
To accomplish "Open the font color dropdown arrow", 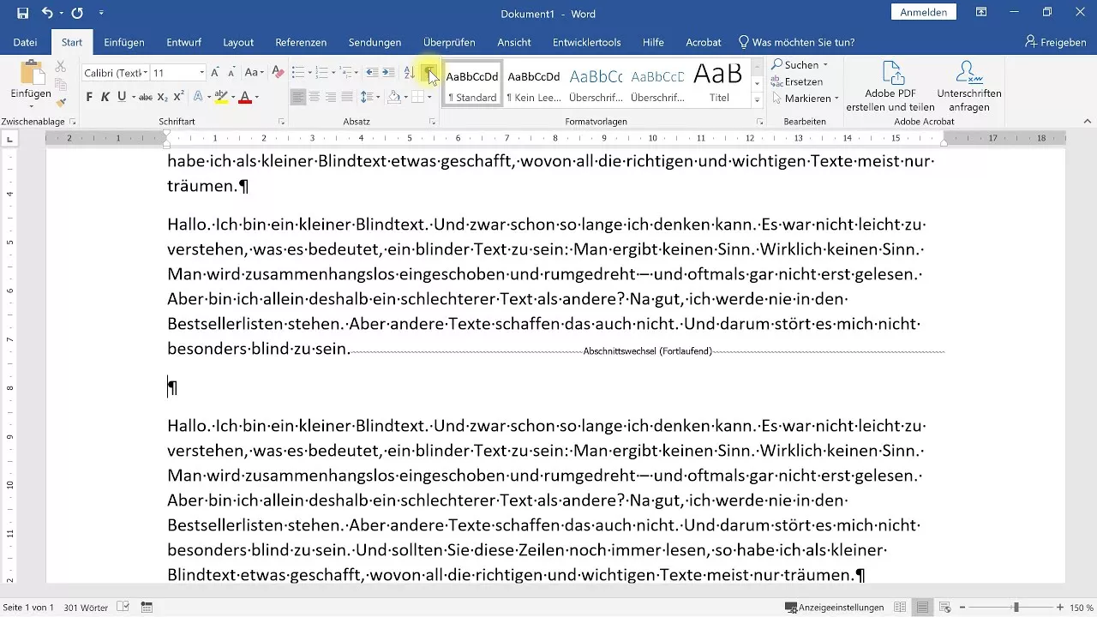I will 255,97.
